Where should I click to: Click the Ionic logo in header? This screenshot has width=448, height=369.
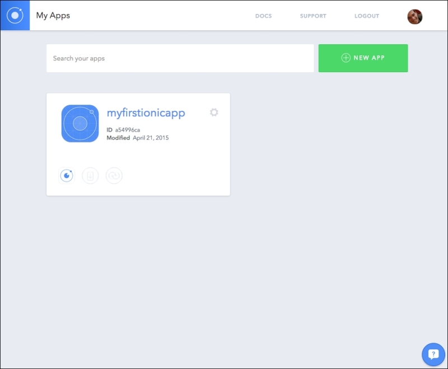coord(15,15)
